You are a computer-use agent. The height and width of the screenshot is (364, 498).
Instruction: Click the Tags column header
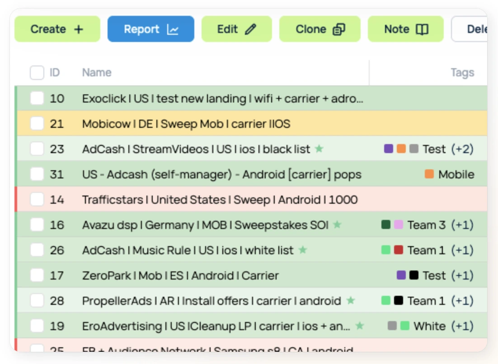[x=462, y=72]
